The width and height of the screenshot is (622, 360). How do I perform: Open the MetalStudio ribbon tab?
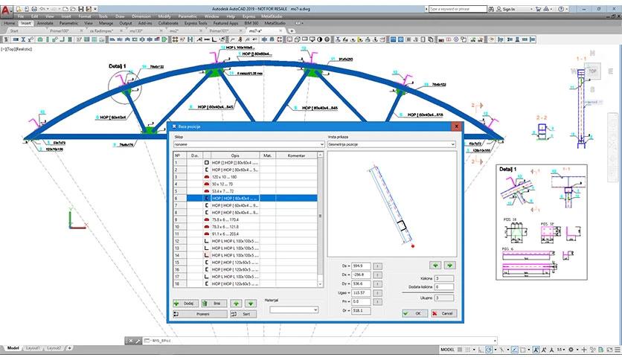pos(275,23)
